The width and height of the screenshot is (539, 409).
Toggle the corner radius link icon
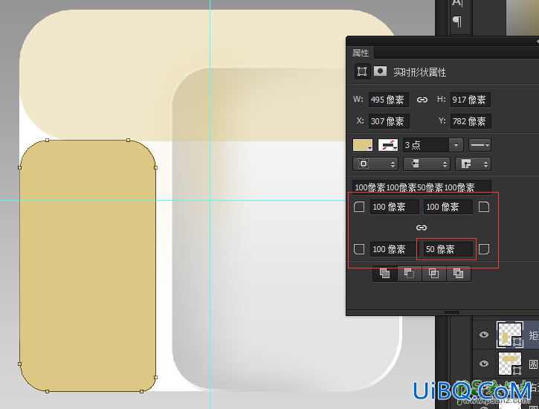point(422,228)
